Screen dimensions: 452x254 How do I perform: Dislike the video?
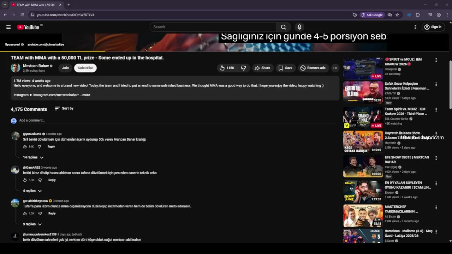pyautogui.click(x=243, y=68)
